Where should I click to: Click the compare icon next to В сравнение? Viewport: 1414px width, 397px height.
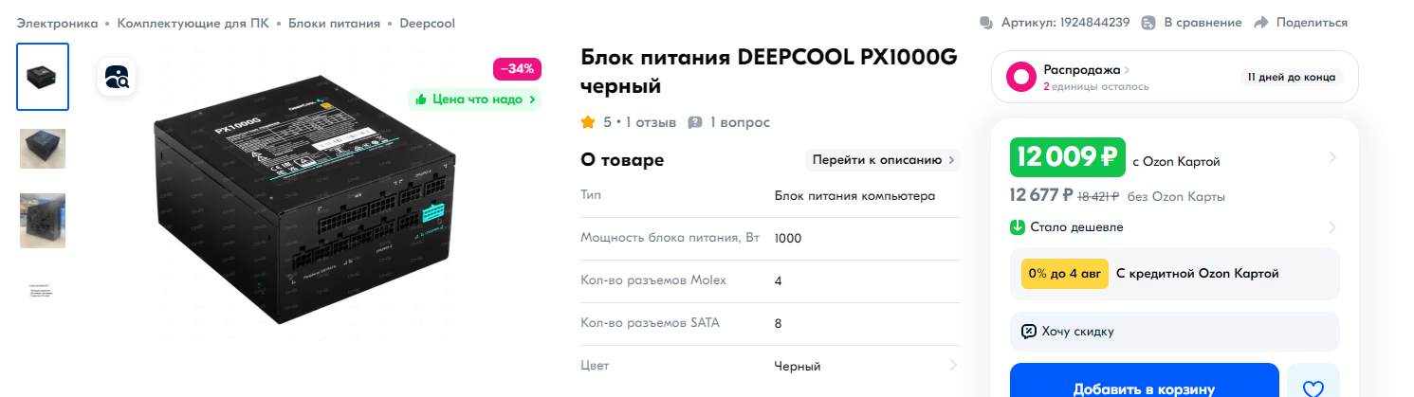[1149, 23]
